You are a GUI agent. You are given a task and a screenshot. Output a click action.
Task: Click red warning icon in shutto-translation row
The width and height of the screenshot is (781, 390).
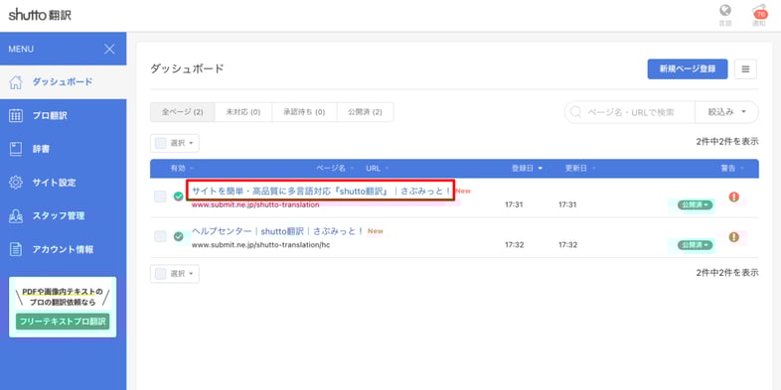coord(733,197)
